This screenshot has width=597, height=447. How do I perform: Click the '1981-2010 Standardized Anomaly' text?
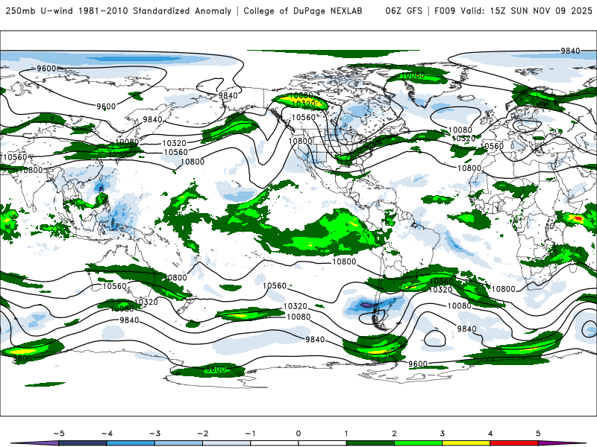coord(155,10)
